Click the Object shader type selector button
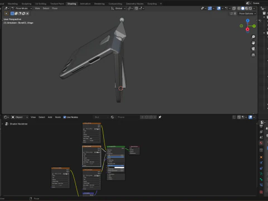The image size is (268, 201). [20, 117]
